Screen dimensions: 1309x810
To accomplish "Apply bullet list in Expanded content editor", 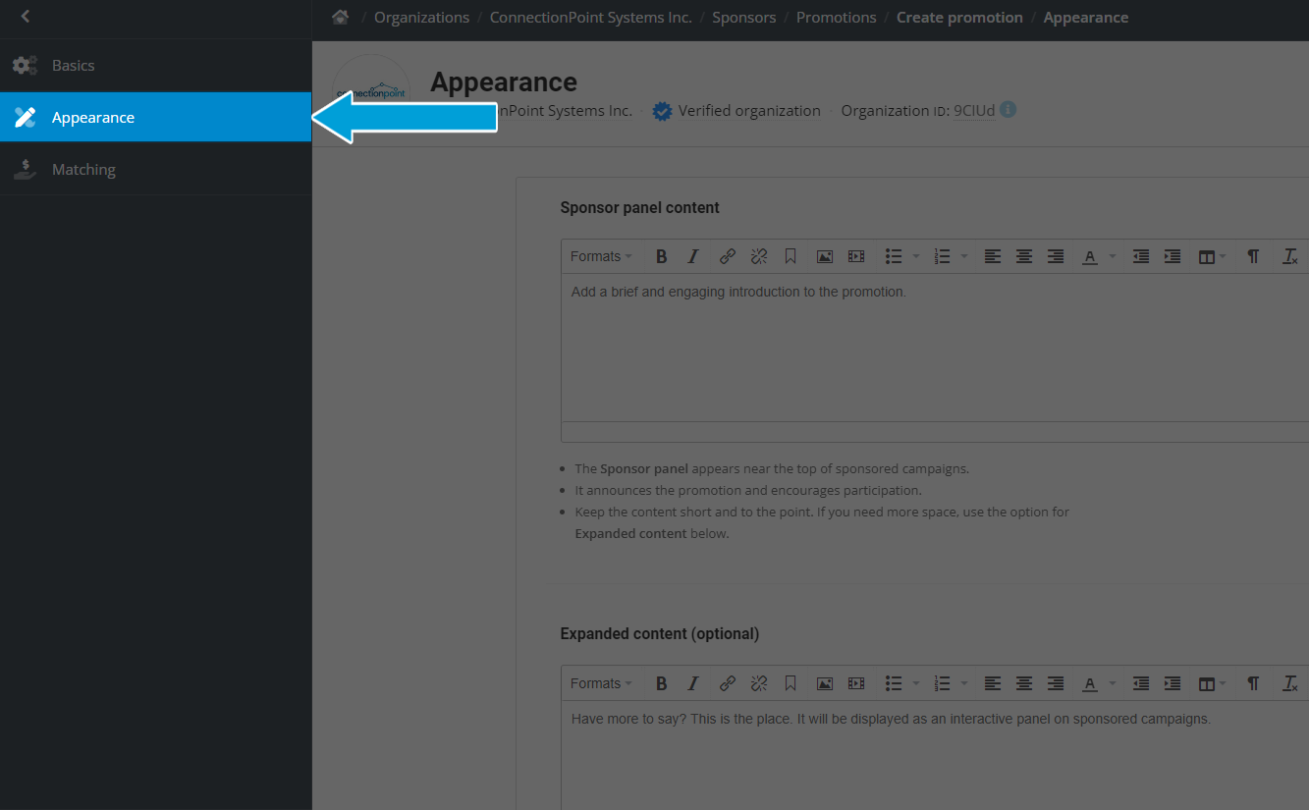I will pyautogui.click(x=894, y=683).
